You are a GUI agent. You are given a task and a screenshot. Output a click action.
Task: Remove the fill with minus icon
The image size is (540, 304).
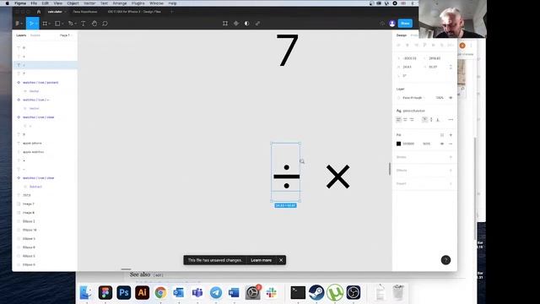[451, 144]
